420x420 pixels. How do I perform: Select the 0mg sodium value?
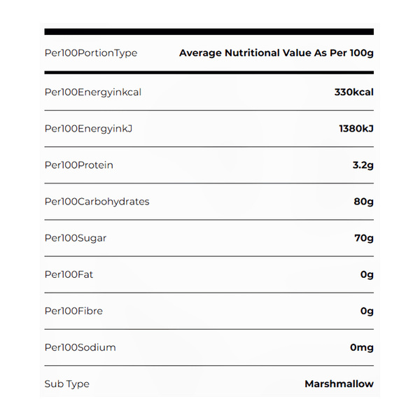[x=362, y=347]
